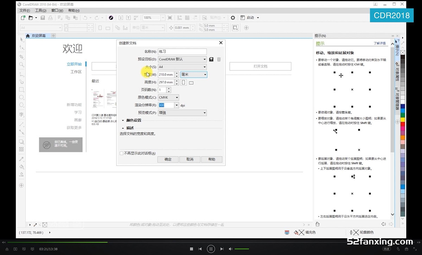The width and height of the screenshot is (422, 255).
Task: Click the black-and-white search content icon
Action: (111, 18)
